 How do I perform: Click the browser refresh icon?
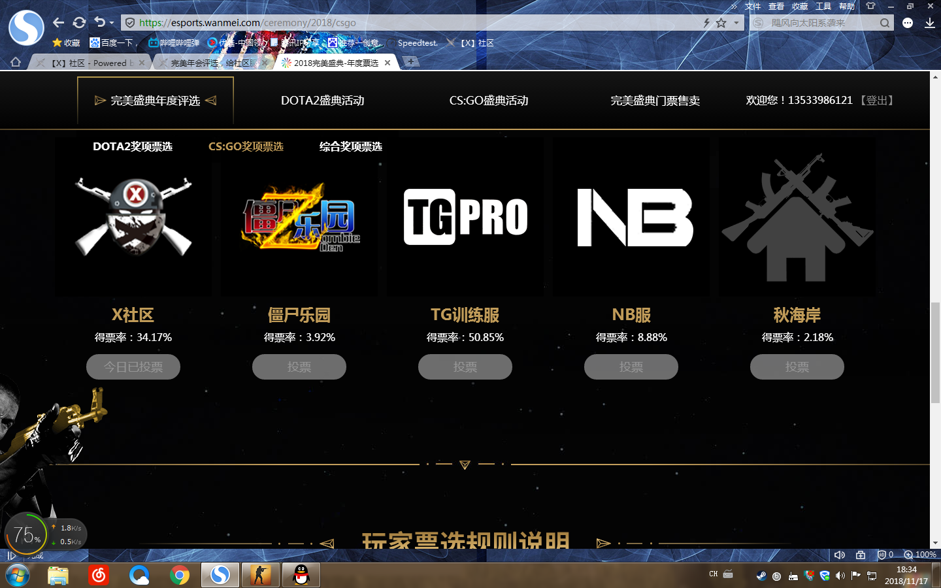[x=79, y=22]
